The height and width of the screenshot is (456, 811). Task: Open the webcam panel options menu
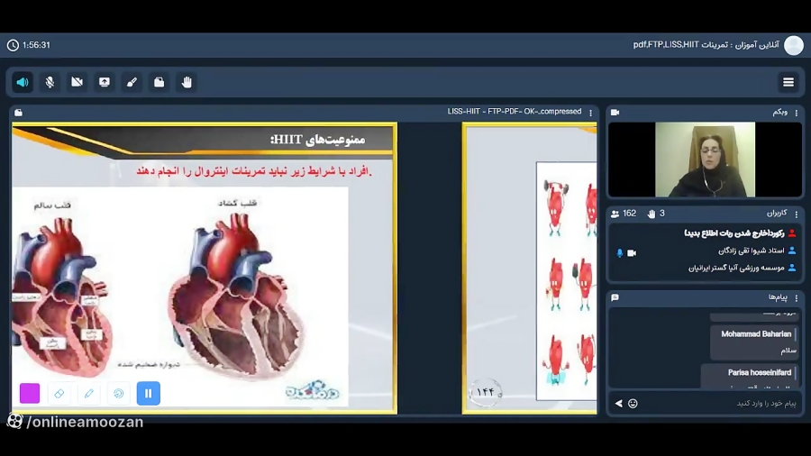point(797,112)
